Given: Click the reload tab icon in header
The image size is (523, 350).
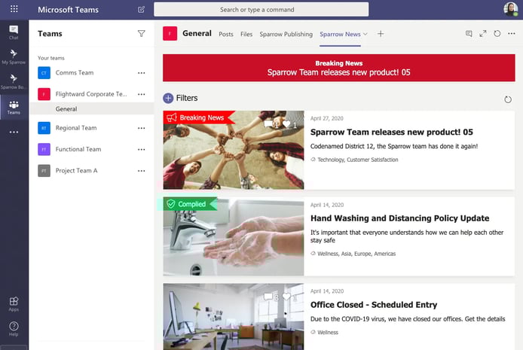Looking at the screenshot, I should click(x=497, y=34).
